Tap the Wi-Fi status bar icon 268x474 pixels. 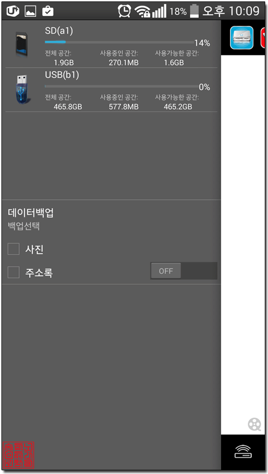click(x=142, y=12)
